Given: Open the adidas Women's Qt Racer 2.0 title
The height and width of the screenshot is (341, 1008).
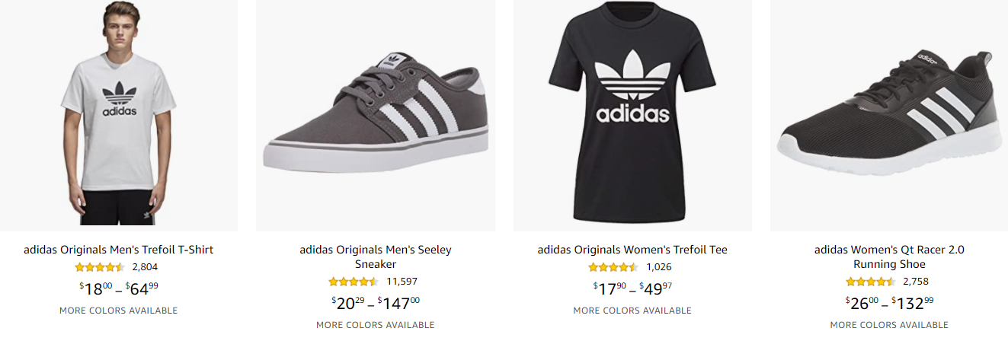Looking at the screenshot, I should coord(889,257).
